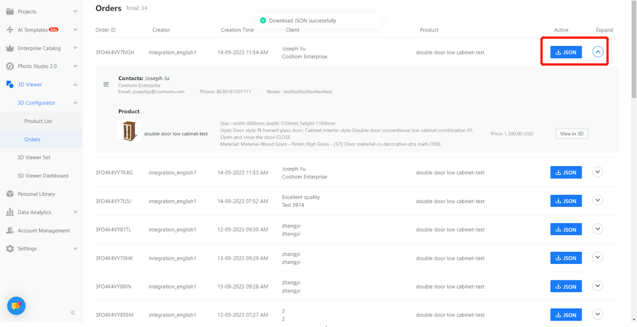Expand order 3FO4K4VY7U5J details

point(597,200)
